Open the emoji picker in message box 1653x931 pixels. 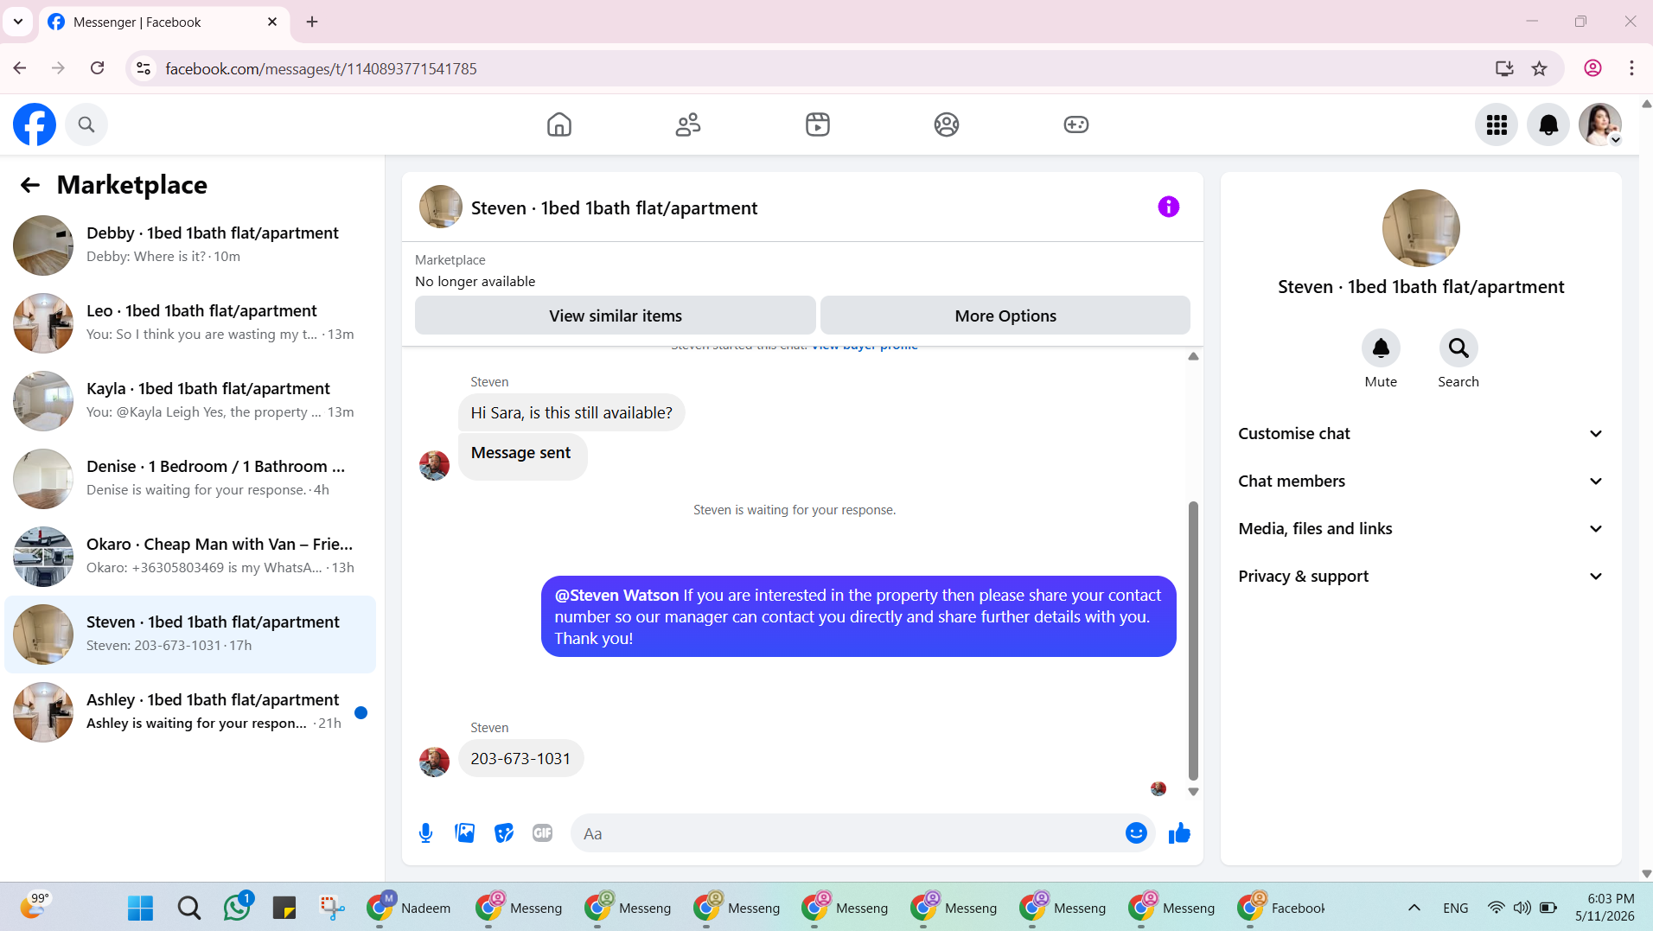1136,833
